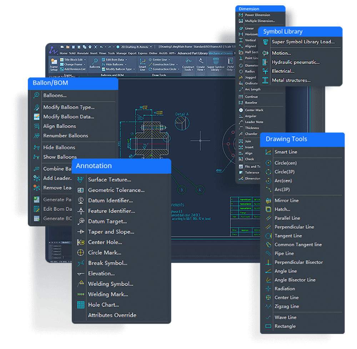Select the Hatch icon in Drawing Tools
This screenshot has width=357, height=349.
coord(268,209)
